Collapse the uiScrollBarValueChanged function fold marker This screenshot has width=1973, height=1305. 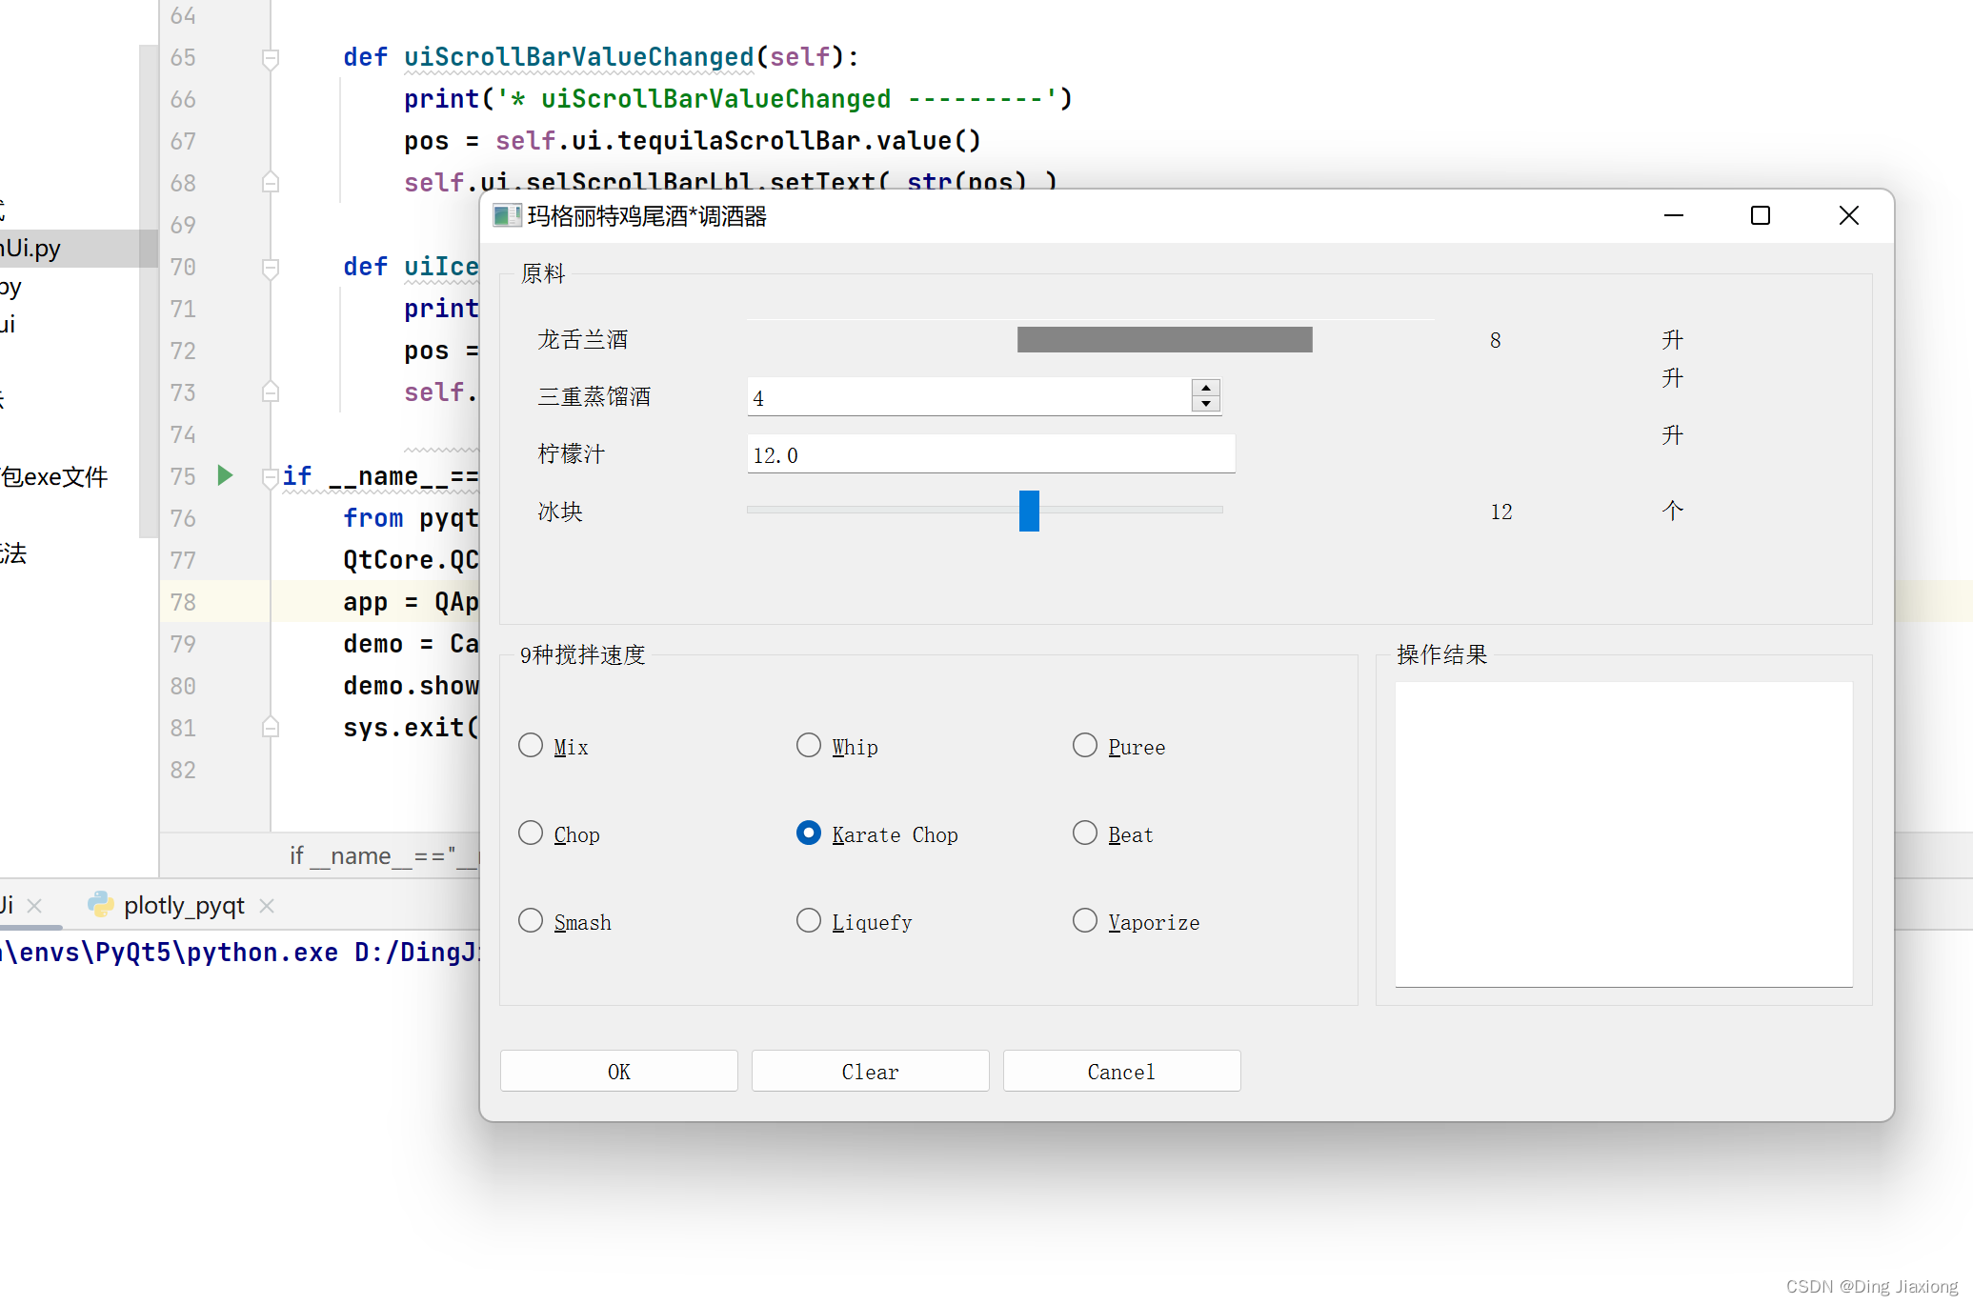pos(271,58)
